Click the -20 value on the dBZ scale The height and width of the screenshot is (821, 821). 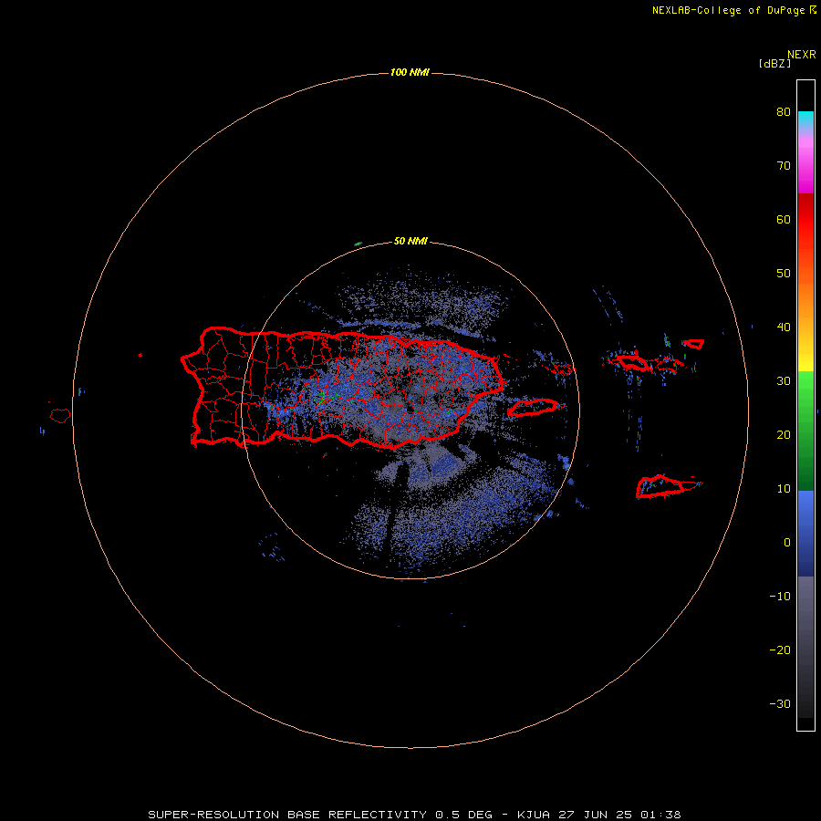pyautogui.click(x=780, y=650)
